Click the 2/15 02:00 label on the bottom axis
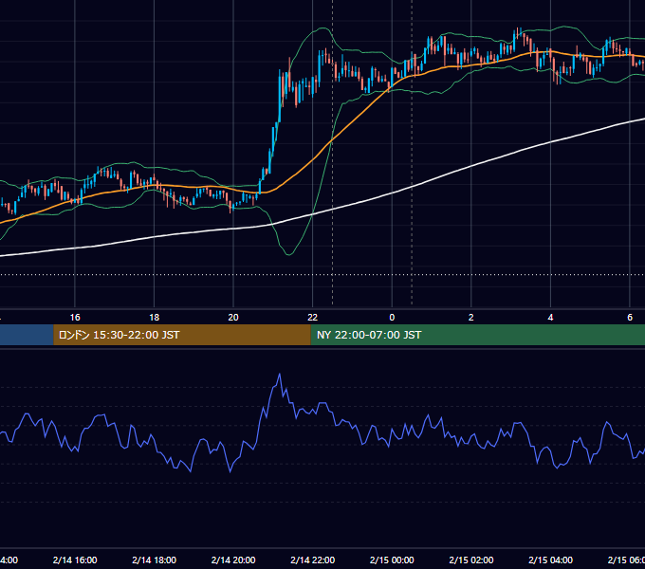The height and width of the screenshot is (569, 645). pyautogui.click(x=471, y=560)
